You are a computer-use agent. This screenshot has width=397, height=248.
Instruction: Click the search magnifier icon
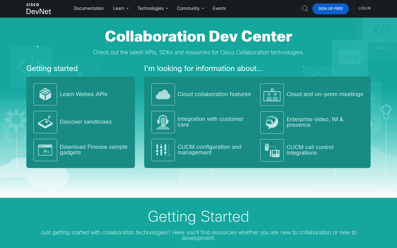click(305, 9)
